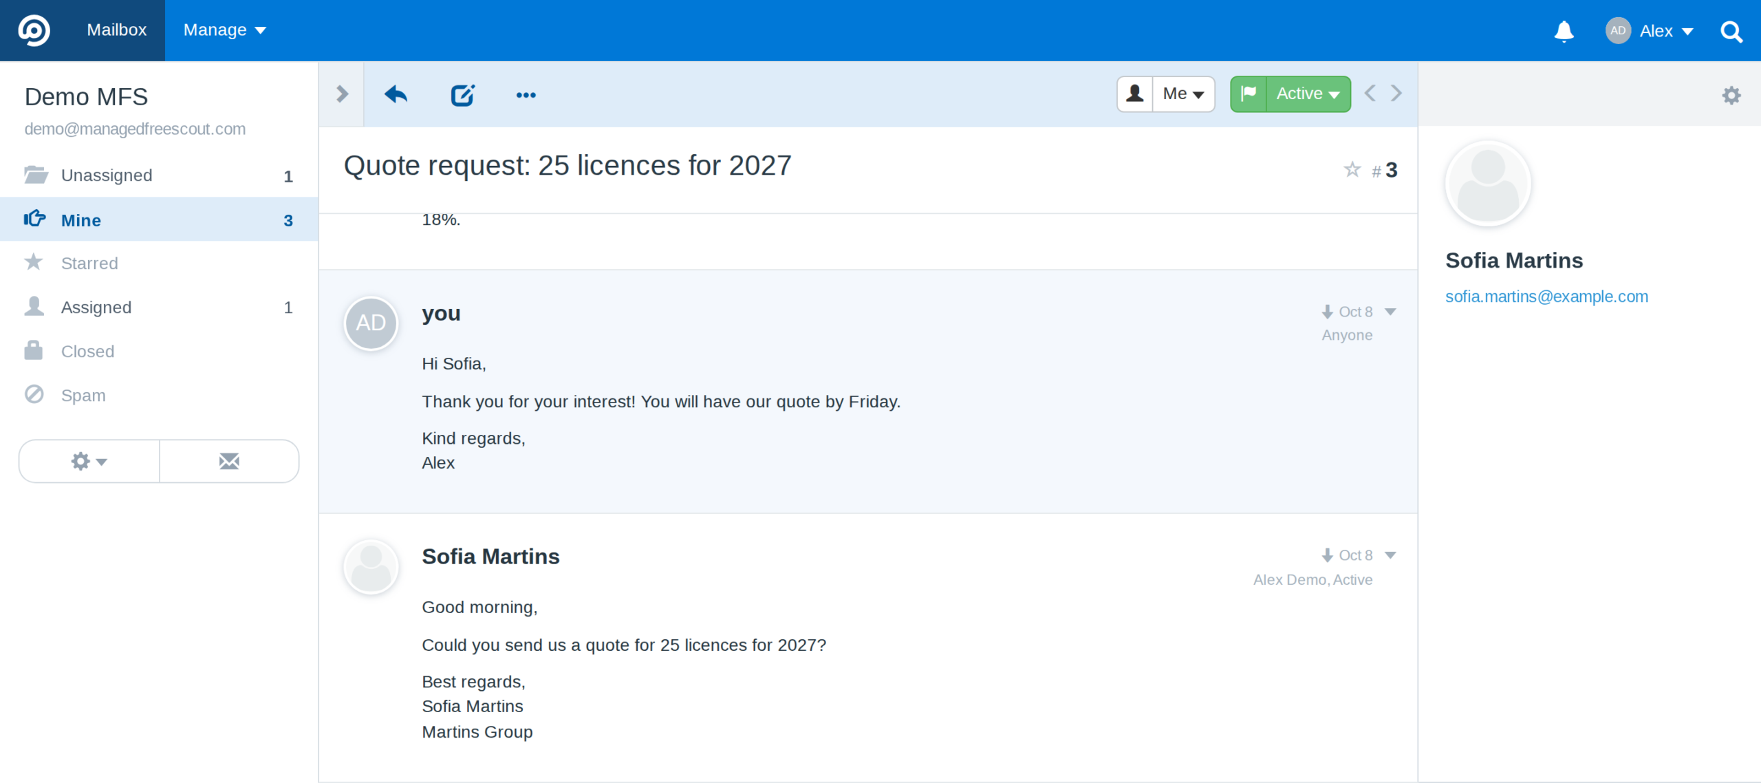This screenshot has height=783, width=1761.
Task: Click conversation number #3
Action: click(x=1385, y=170)
